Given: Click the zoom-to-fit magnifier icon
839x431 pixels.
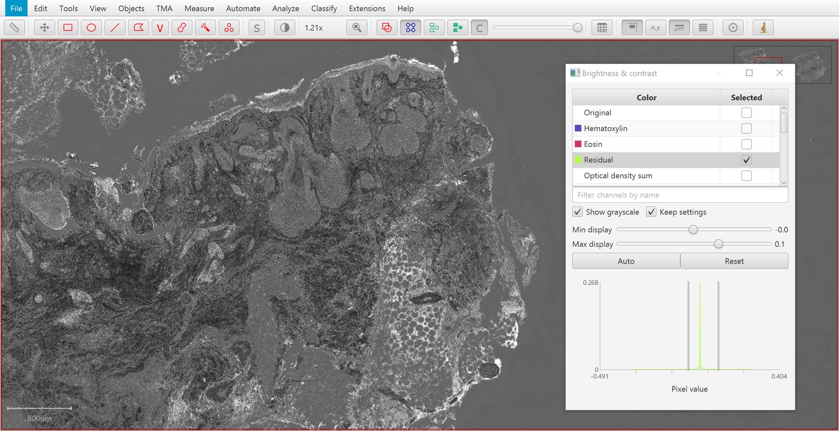Looking at the screenshot, I should [357, 28].
